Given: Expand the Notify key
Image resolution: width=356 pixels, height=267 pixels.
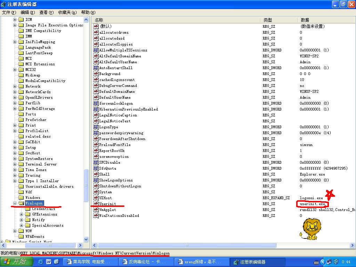Looking at the screenshot, I should pos(21,220).
